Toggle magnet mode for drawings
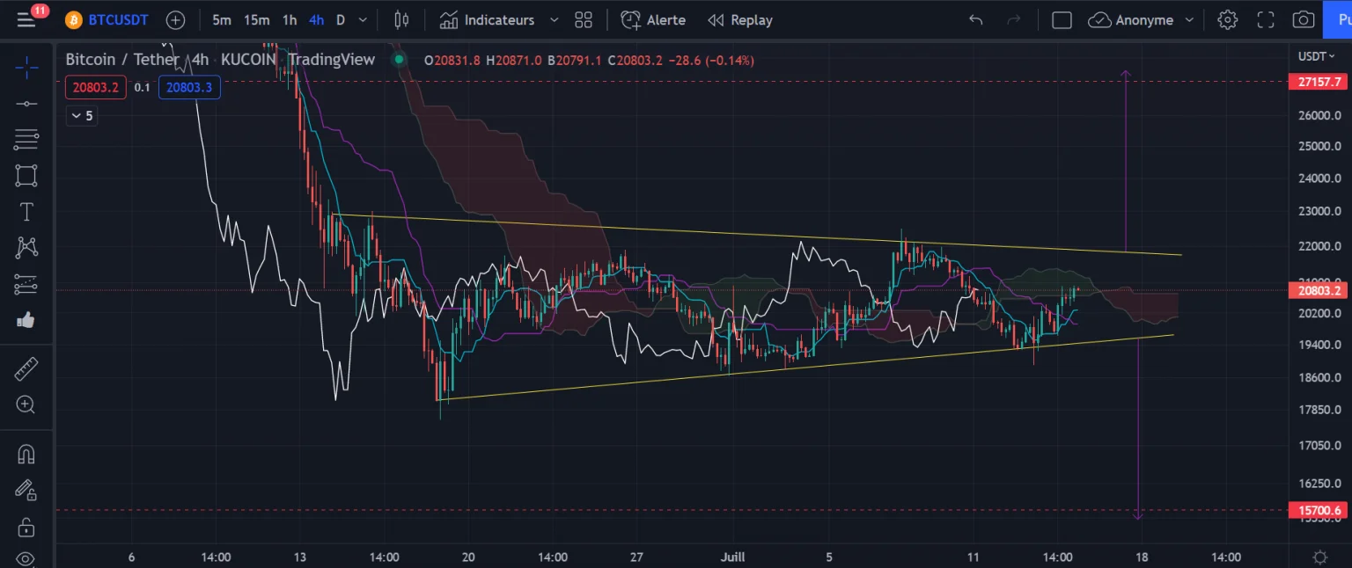The height and width of the screenshot is (568, 1352). tap(26, 454)
